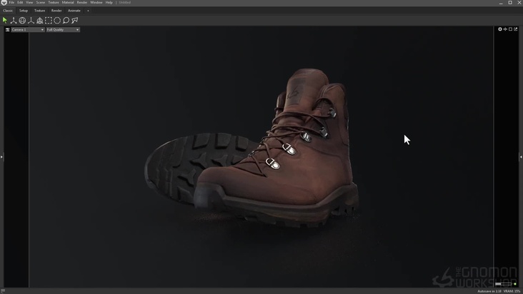The width and height of the screenshot is (523, 294).
Task: Switch to the Render workspace tab
Action: click(x=56, y=11)
